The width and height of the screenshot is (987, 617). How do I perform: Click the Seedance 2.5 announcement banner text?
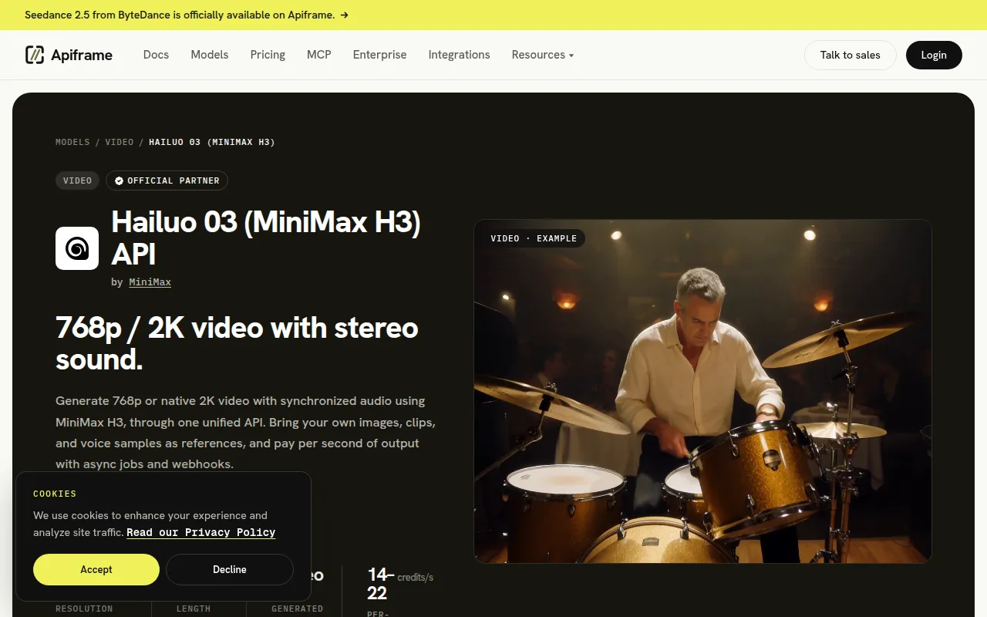pyautogui.click(x=180, y=15)
